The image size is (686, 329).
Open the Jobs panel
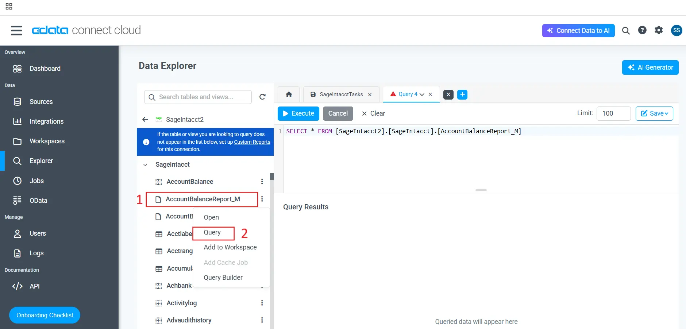coord(36,181)
